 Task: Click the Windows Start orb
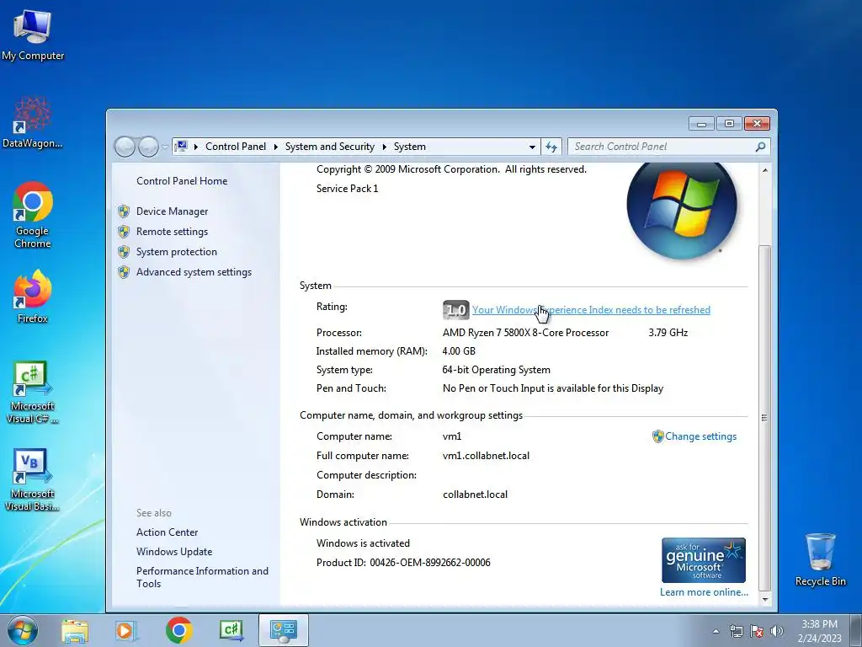[x=23, y=630]
